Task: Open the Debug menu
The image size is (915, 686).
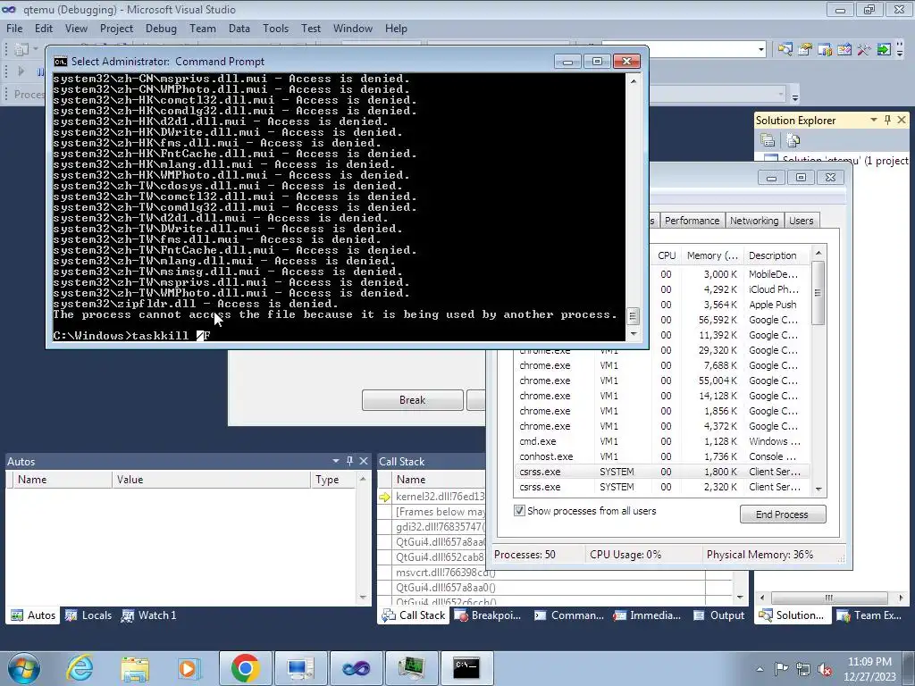Action: [x=161, y=28]
